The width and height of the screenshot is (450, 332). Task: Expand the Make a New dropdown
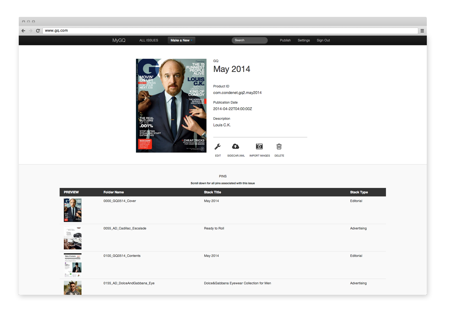tap(181, 40)
